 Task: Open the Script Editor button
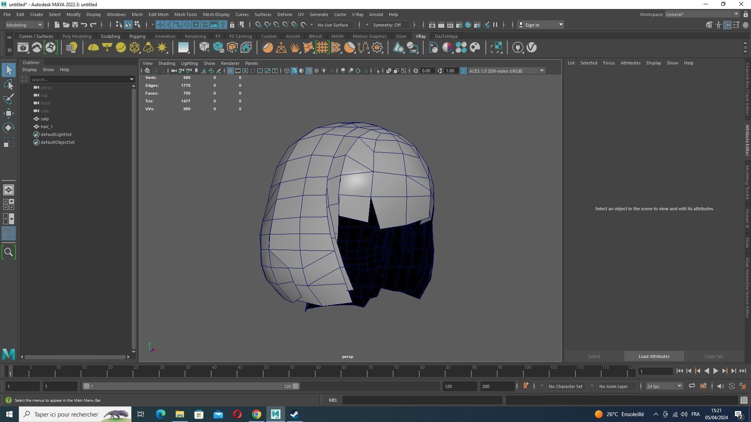pyautogui.click(x=744, y=400)
